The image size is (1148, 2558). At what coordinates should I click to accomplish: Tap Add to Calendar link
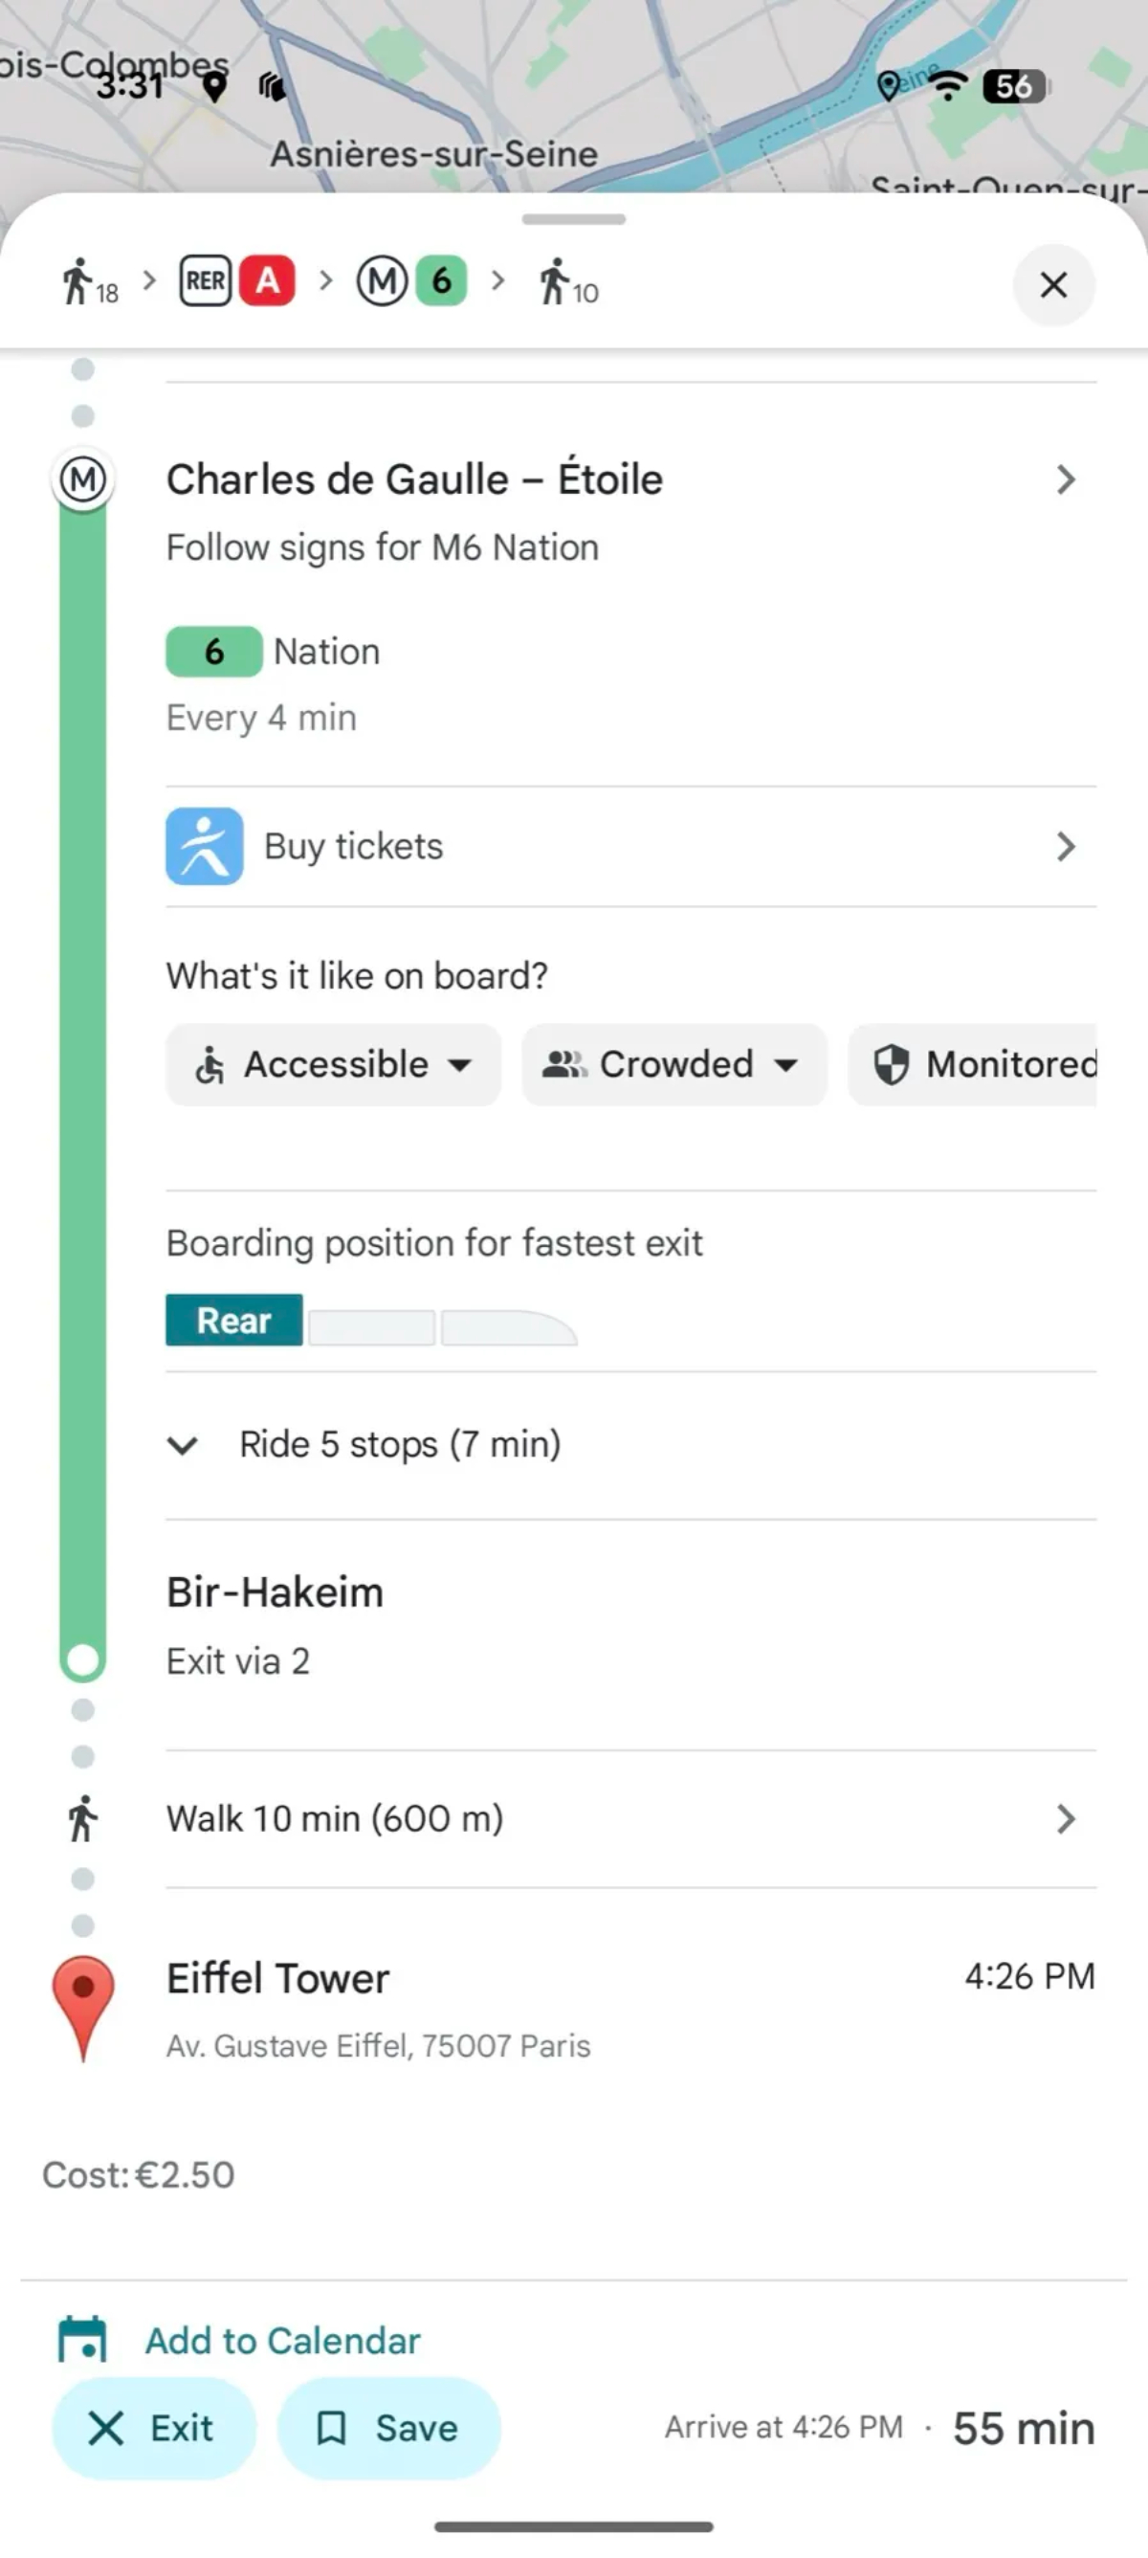pyautogui.click(x=283, y=2341)
